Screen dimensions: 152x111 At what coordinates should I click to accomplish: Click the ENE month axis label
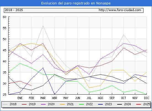[x=20, y=98]
